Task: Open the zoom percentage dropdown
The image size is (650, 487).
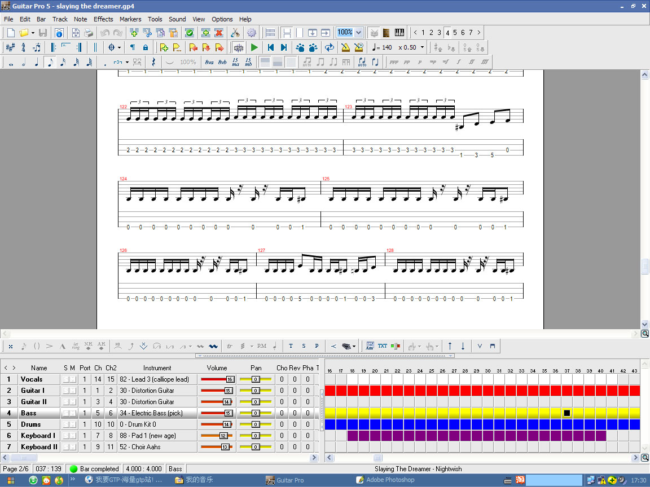Action: pyautogui.click(x=358, y=33)
